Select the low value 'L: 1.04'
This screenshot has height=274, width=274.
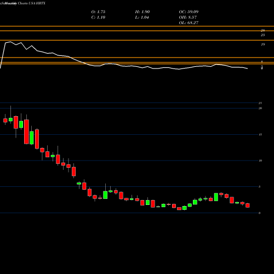(x=142, y=18)
